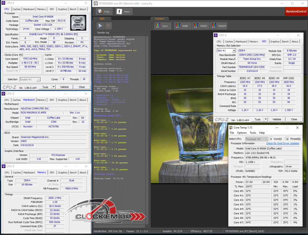
Task: Expand the Processor #0 dropdown in Core Temp
Action: pyautogui.click(x=256, y=139)
